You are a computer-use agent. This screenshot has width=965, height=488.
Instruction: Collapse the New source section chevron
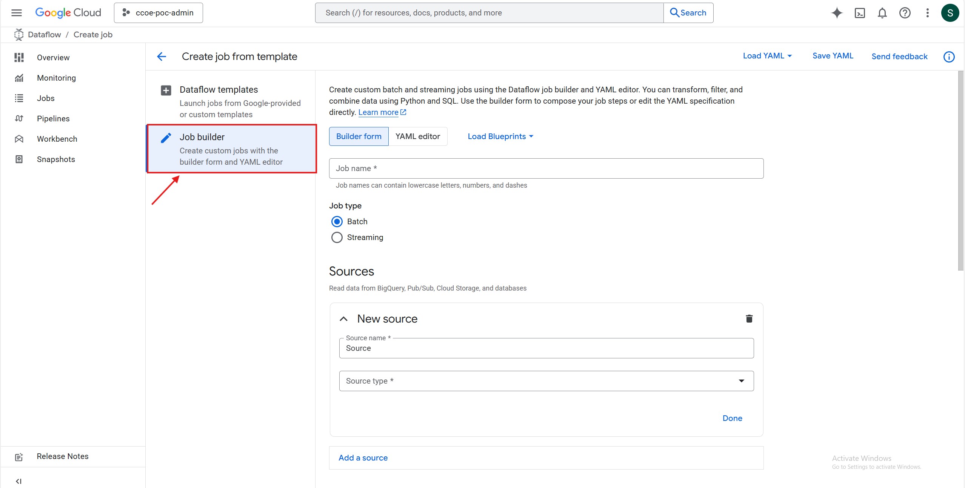[343, 319]
